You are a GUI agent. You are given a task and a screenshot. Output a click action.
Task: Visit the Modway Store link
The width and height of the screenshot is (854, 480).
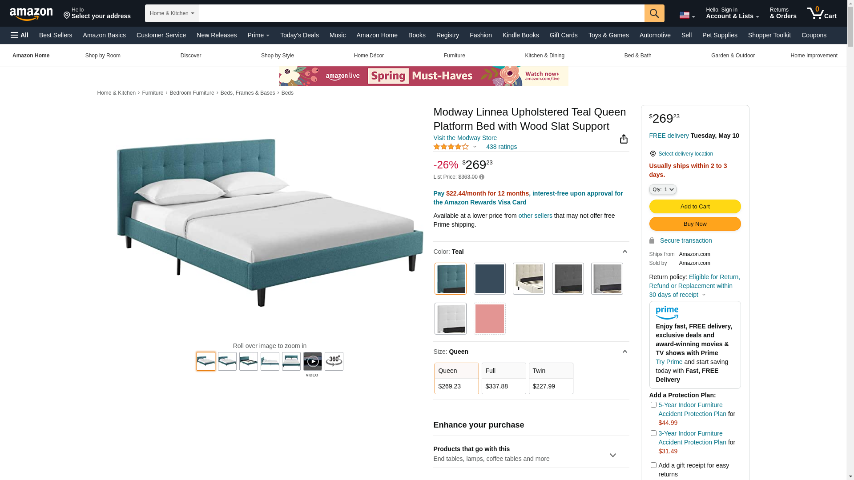tap(465, 138)
